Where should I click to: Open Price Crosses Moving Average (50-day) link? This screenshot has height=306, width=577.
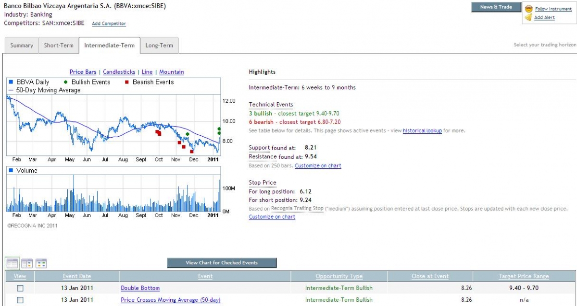tap(170, 300)
